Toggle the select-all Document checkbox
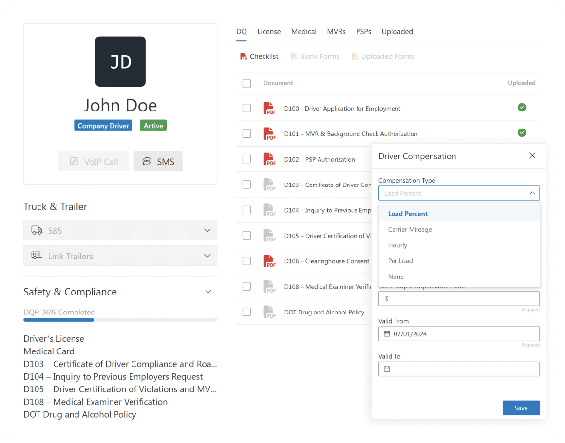Screen dimensions: 565x443 coord(246,84)
